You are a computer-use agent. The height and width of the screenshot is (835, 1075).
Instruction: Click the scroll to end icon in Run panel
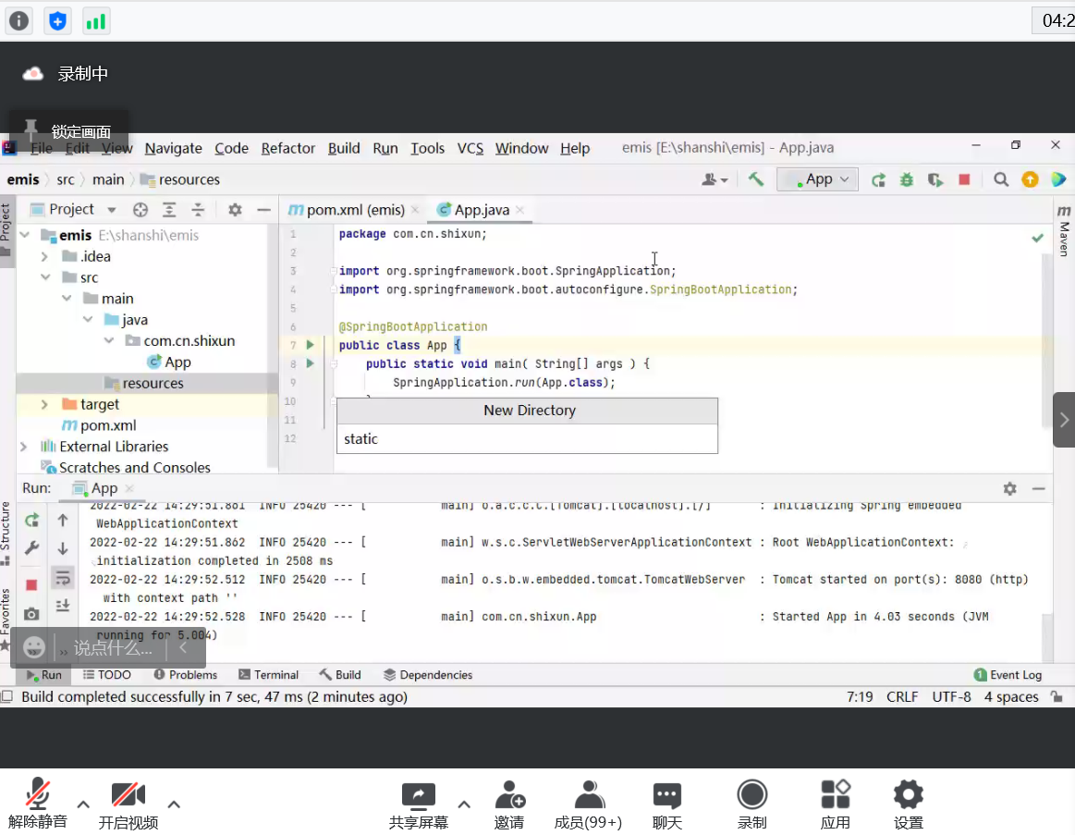tap(62, 605)
